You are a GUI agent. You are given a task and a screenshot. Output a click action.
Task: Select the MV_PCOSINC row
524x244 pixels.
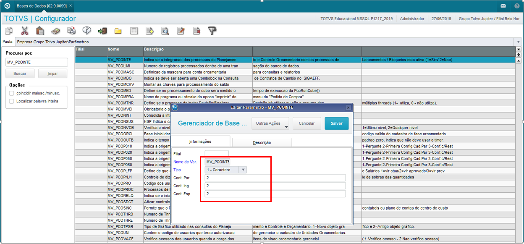(295, 208)
